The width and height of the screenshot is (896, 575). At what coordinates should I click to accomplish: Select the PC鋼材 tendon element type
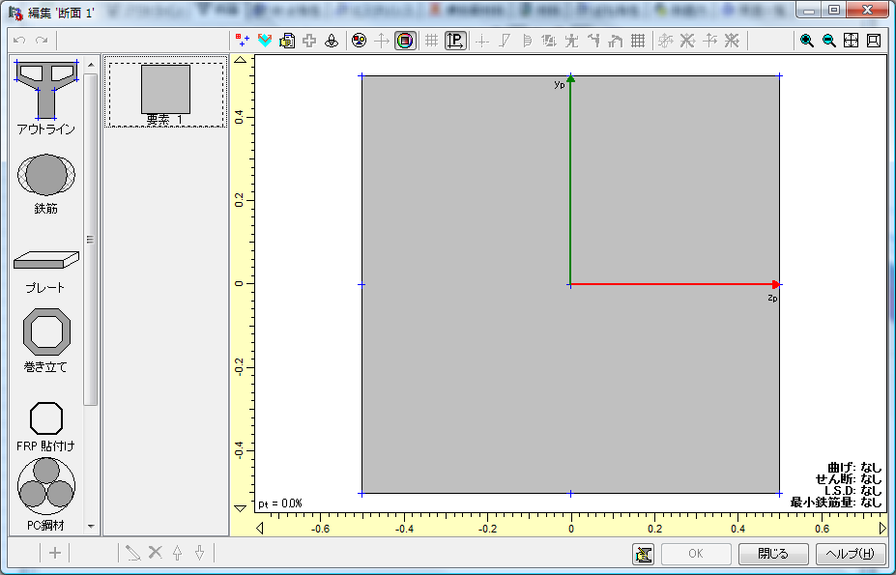[46, 494]
